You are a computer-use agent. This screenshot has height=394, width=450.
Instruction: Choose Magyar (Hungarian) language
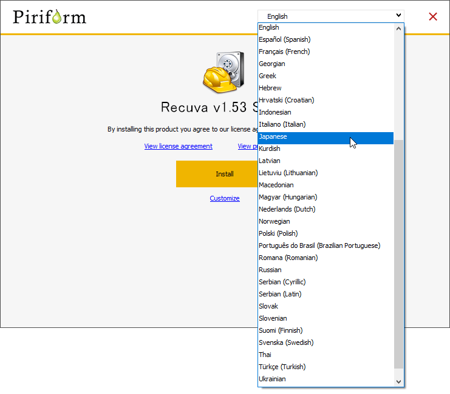[326, 197]
